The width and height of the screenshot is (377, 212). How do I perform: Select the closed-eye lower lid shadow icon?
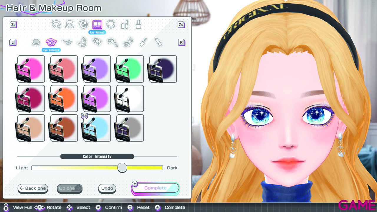67,42
